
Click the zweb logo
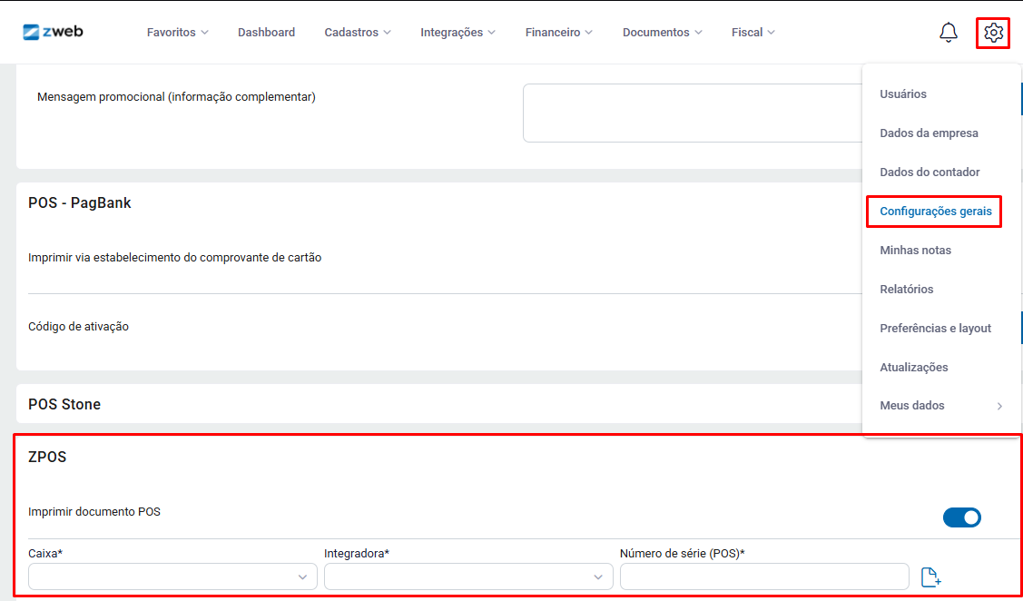click(54, 32)
